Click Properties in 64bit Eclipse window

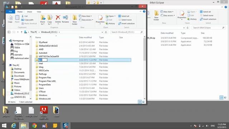point(182,15)
